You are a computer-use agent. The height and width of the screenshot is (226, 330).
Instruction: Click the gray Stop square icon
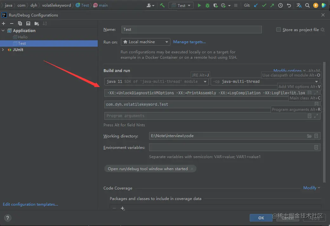[x=236, y=5]
